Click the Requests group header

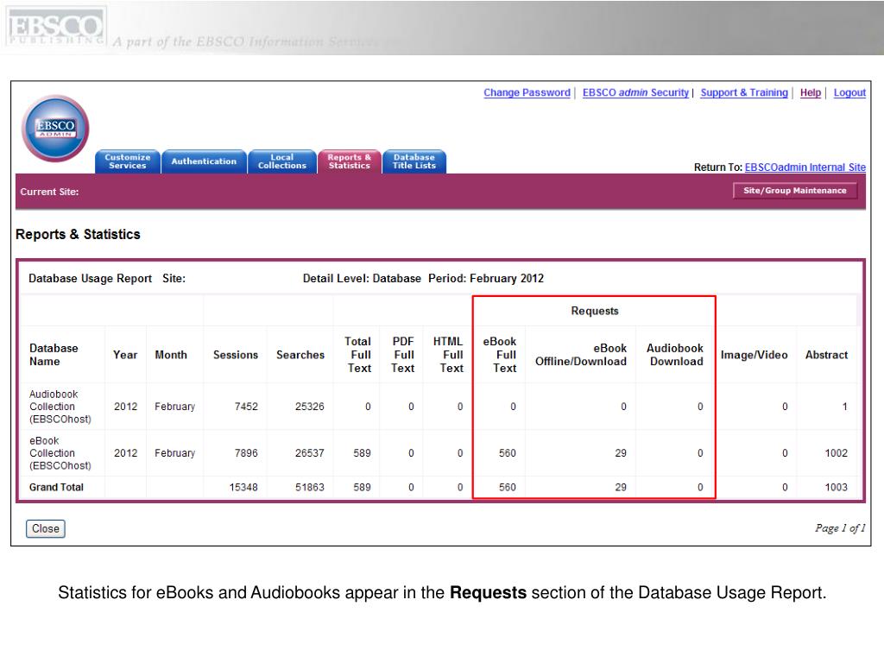click(x=595, y=311)
